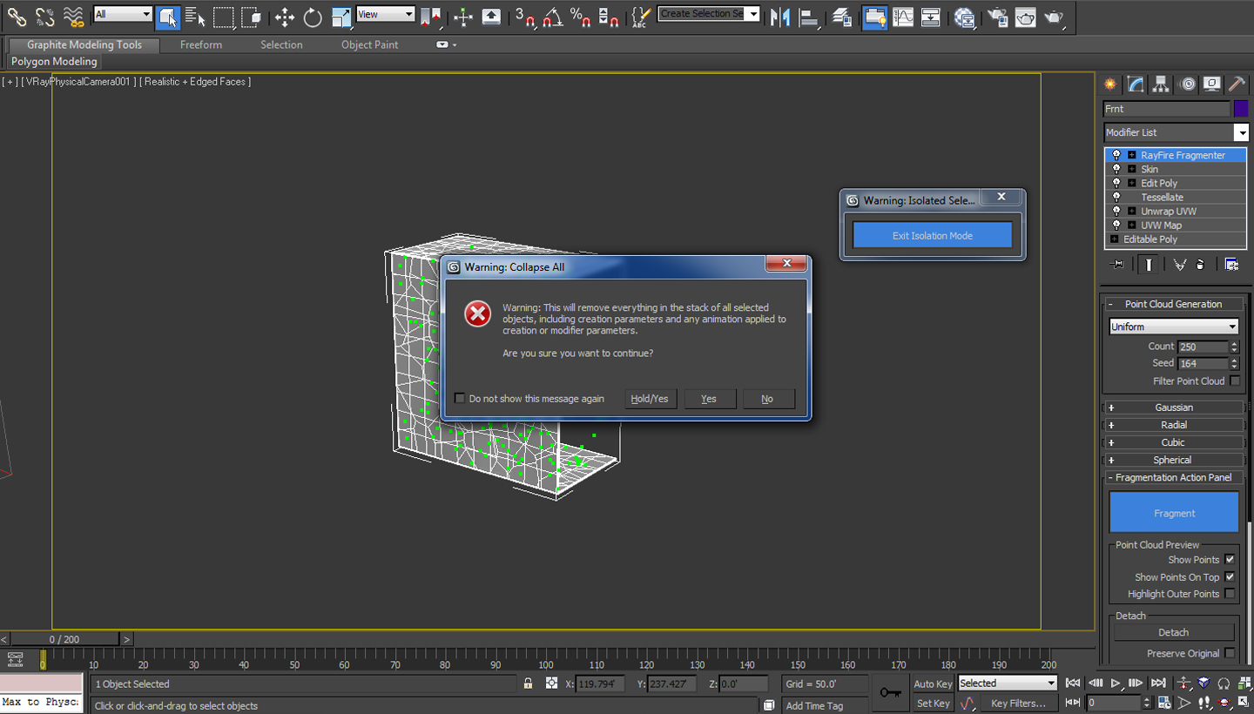Screen dimensions: 1254x714
Task: Click the Mirror tool icon
Action: (781, 17)
